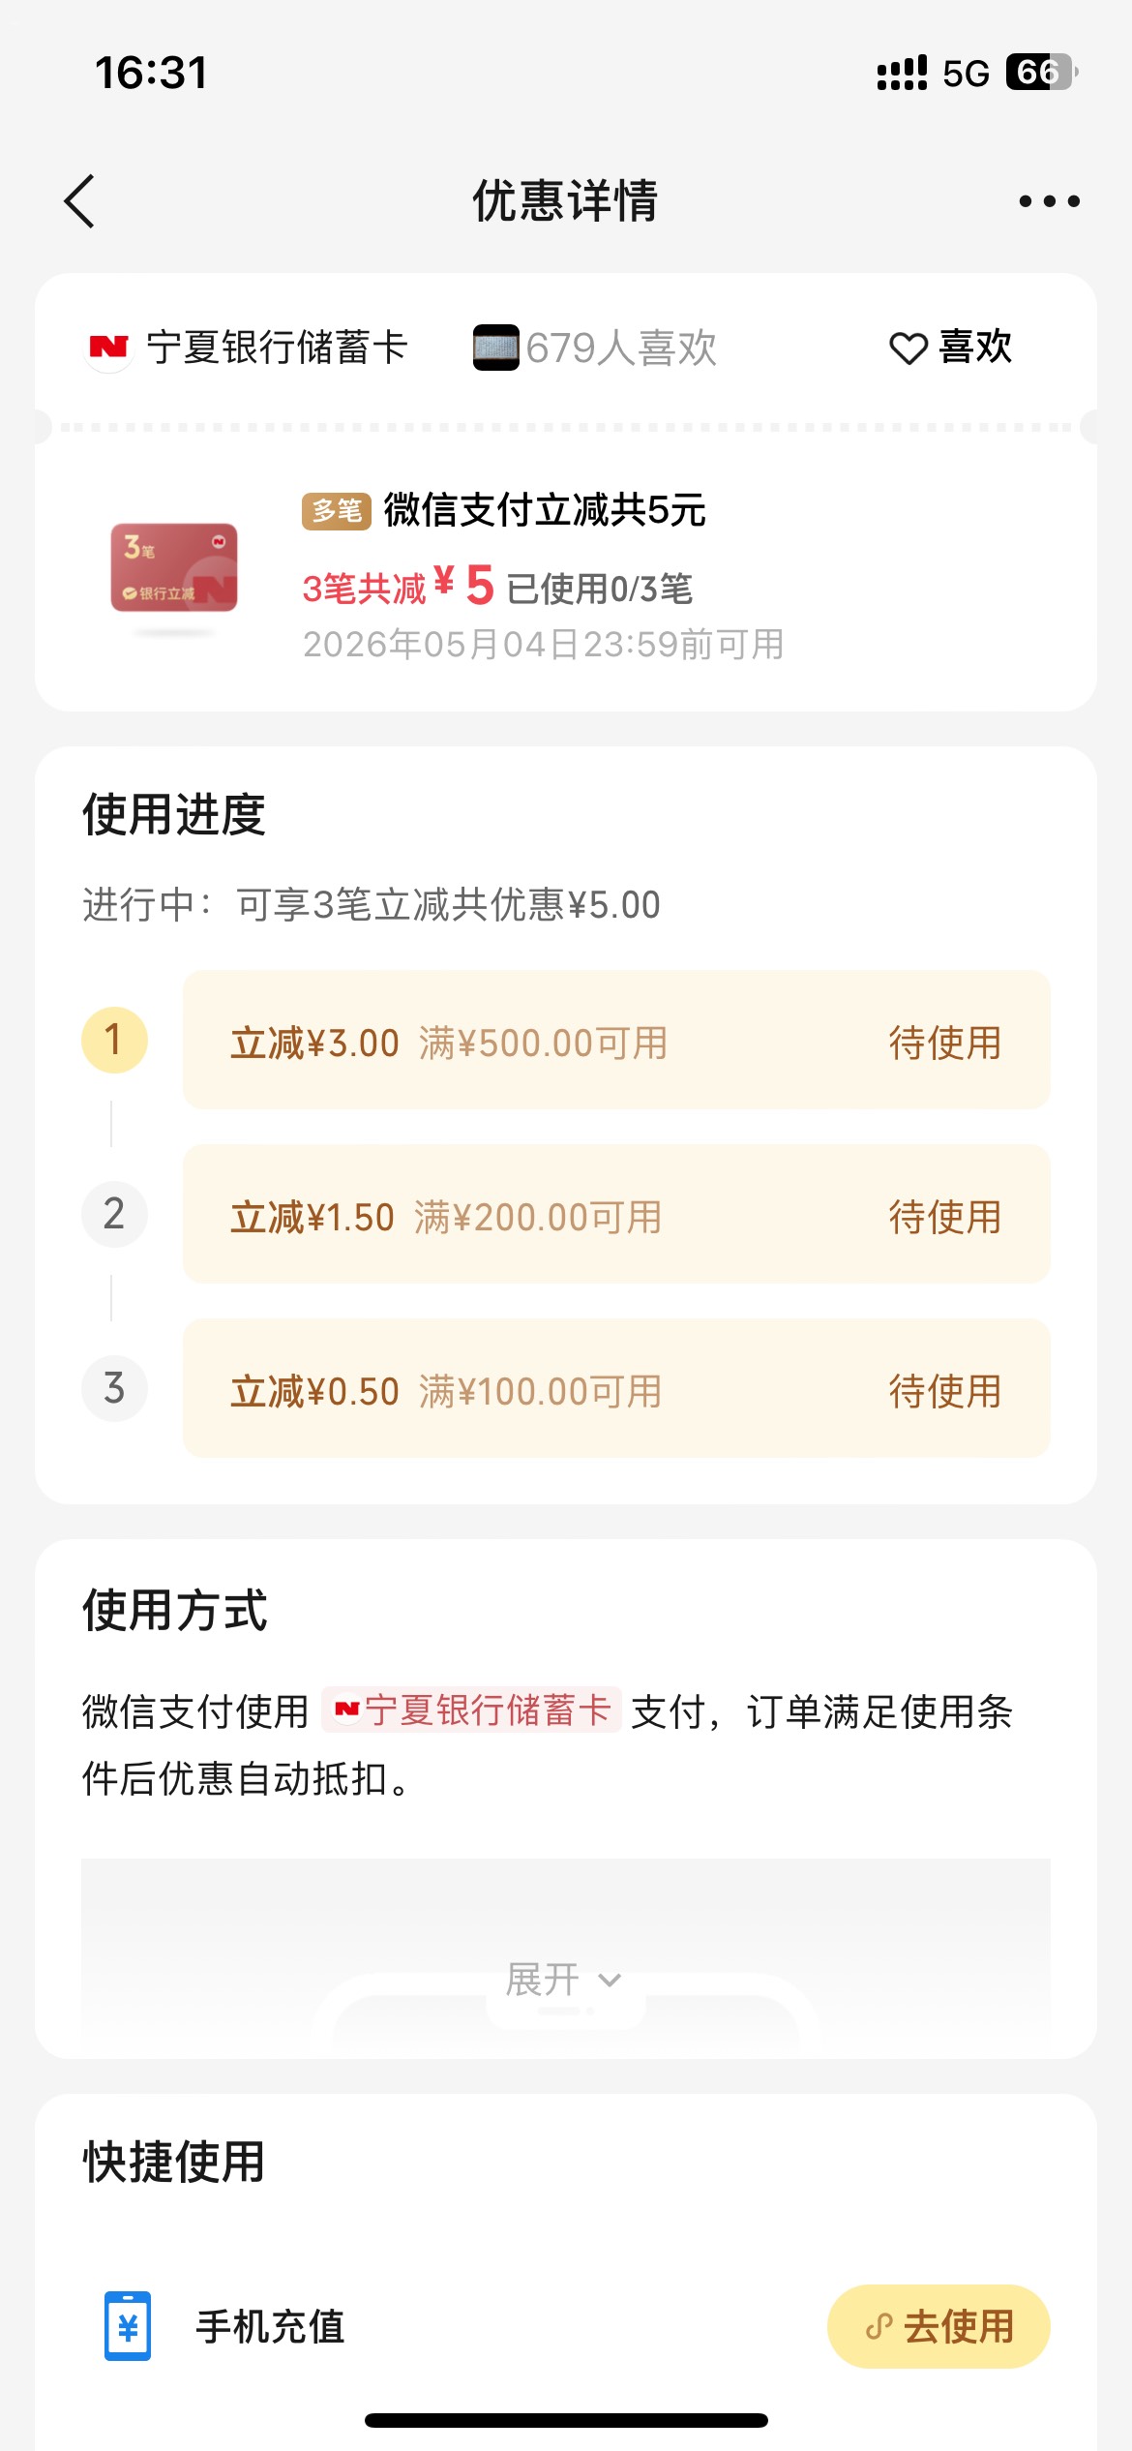Tap the 立减¥1.50 coupon row
The height and width of the screenshot is (2451, 1132).
point(615,1215)
